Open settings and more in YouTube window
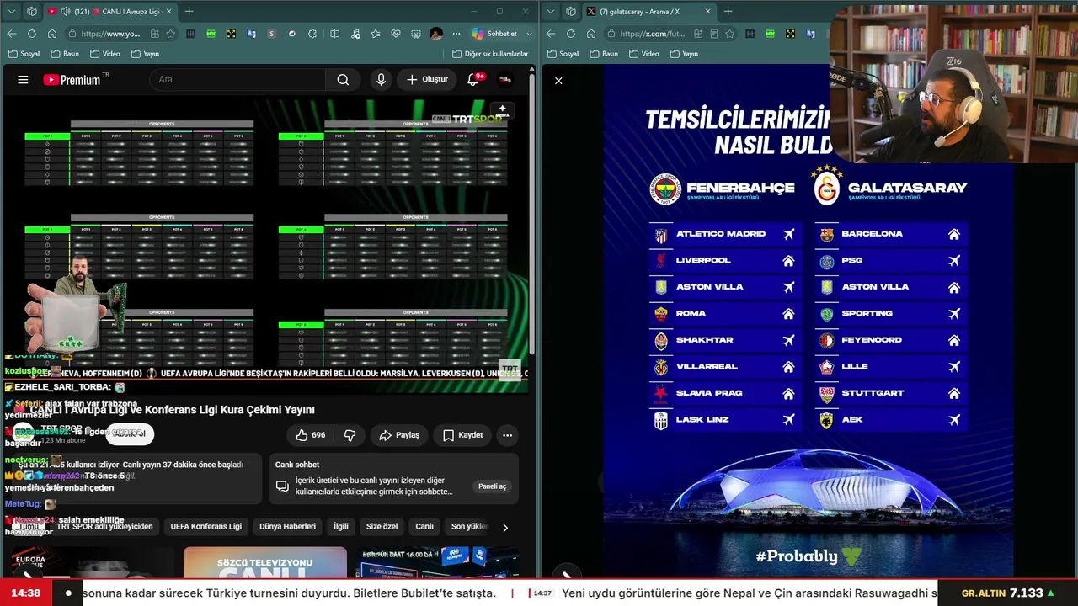 coord(456,34)
